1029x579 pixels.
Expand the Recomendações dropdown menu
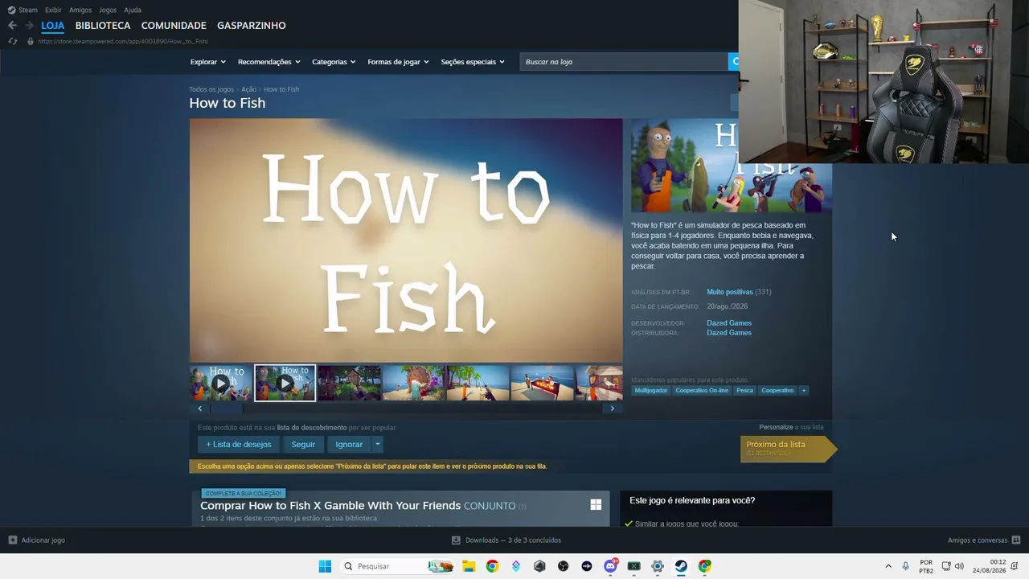[269, 62]
